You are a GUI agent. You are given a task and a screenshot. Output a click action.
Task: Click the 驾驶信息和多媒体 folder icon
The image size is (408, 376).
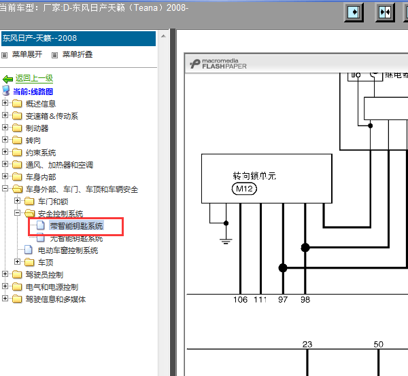(17, 299)
